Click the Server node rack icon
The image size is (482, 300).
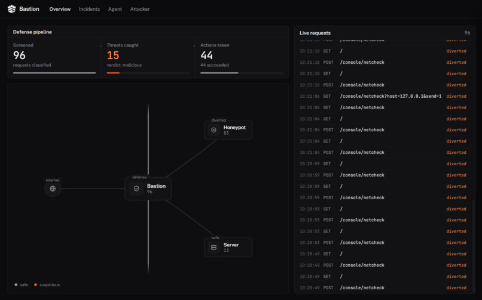(x=213, y=248)
